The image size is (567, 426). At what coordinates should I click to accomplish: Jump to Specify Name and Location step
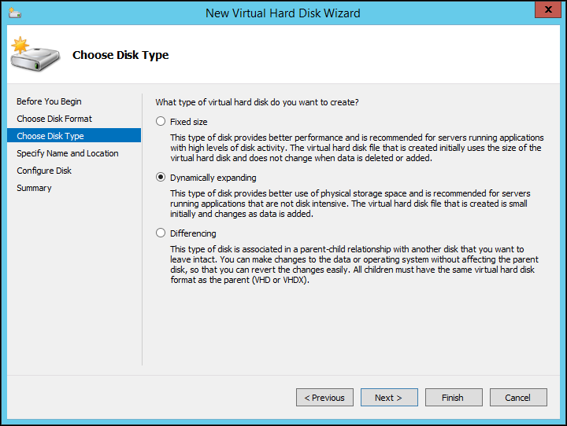pos(68,153)
